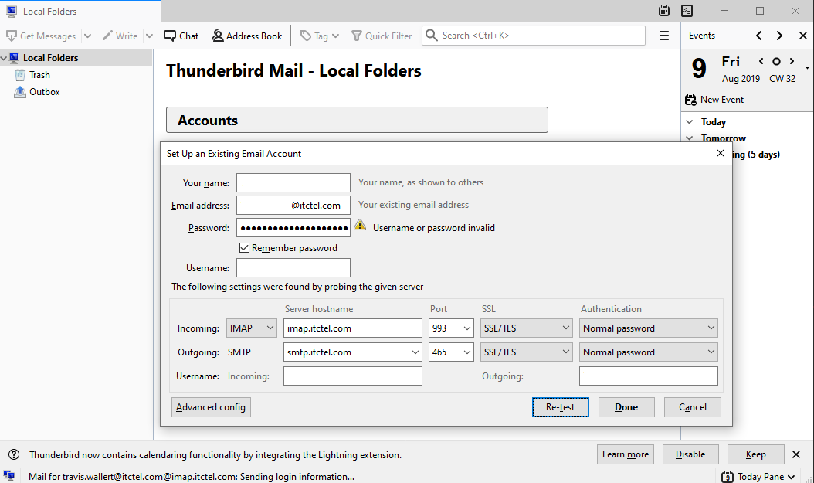Click the Re-test button
Screen dimensions: 814x483
tap(560, 407)
